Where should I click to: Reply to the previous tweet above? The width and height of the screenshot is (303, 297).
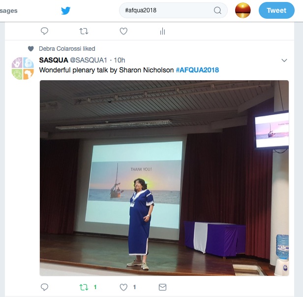pos(44,31)
